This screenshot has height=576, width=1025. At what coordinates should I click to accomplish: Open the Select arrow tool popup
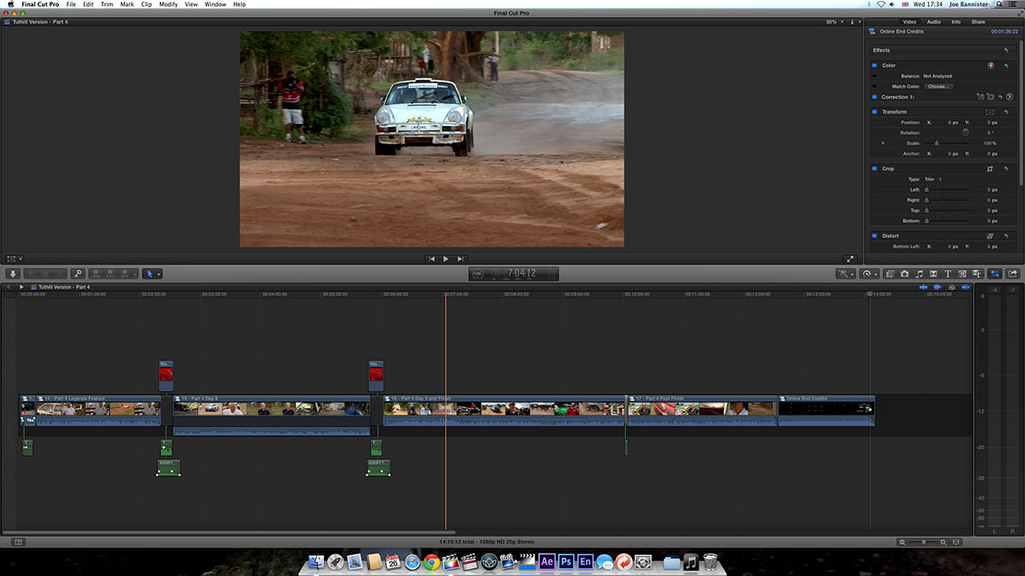[x=152, y=274]
